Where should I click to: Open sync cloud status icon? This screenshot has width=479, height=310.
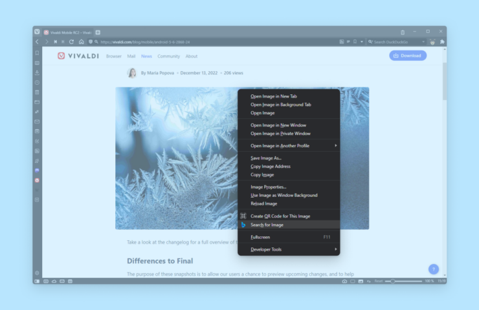(x=54, y=281)
